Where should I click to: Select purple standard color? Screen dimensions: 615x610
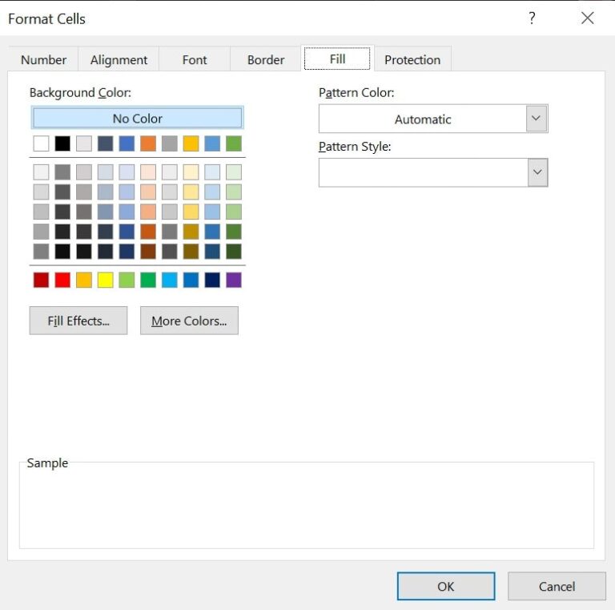click(x=234, y=280)
